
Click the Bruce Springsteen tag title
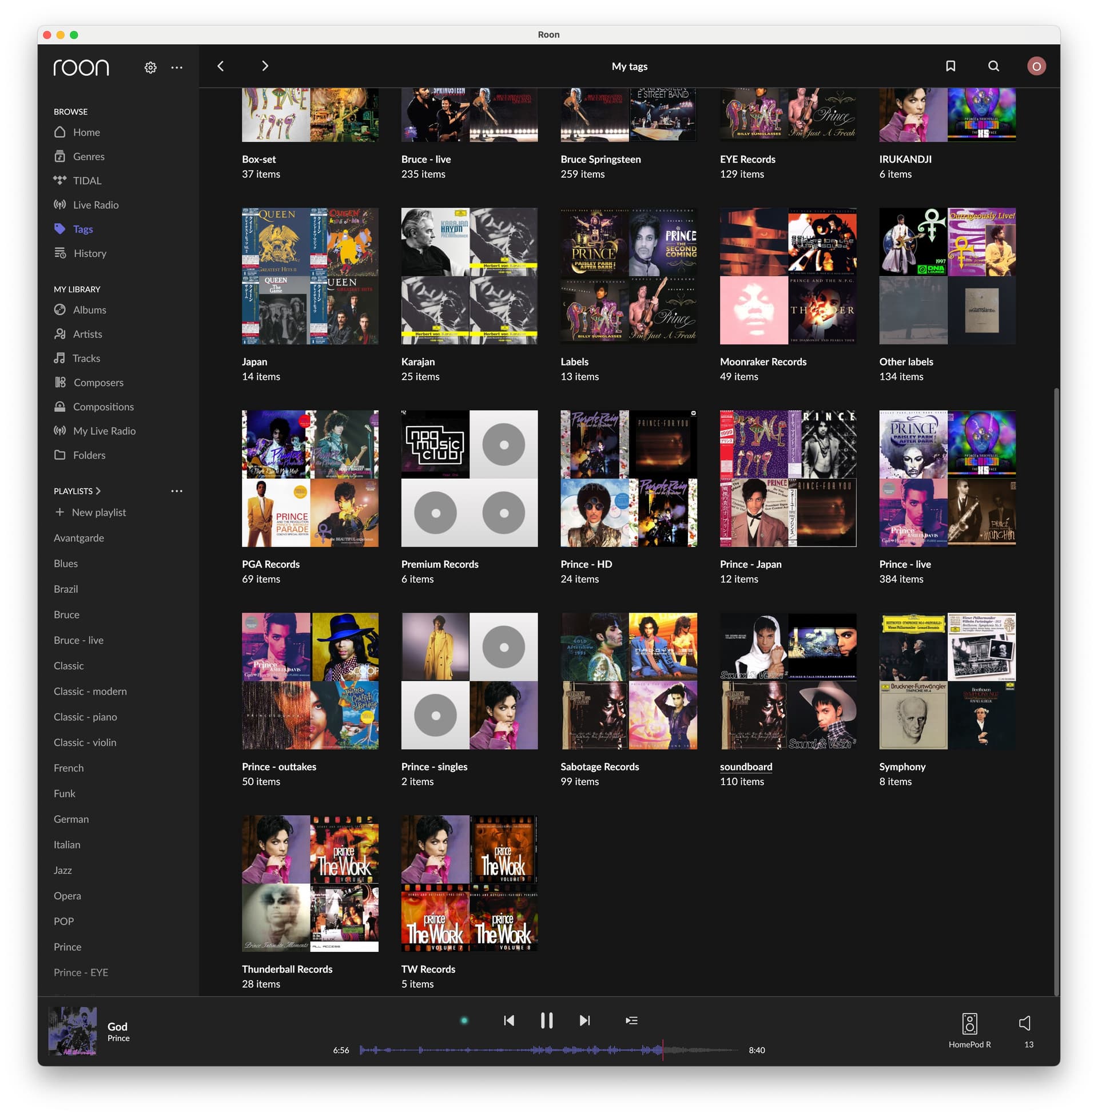click(601, 159)
